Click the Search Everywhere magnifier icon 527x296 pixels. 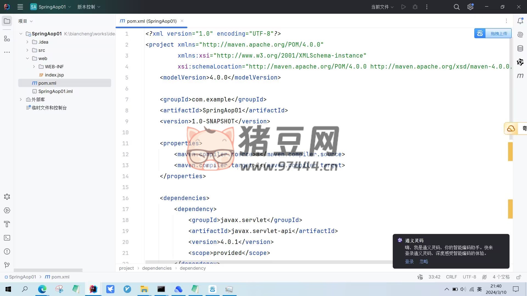456,7
